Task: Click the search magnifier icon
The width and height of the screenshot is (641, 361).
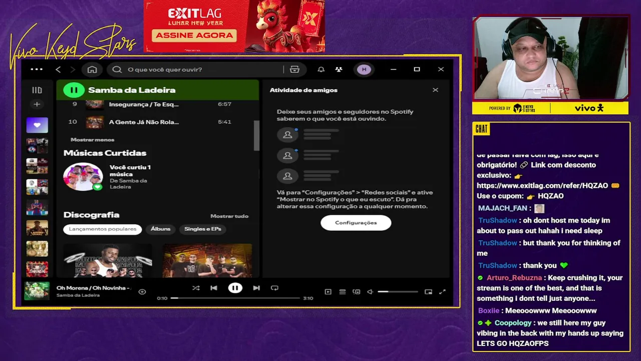Action: coord(117,69)
